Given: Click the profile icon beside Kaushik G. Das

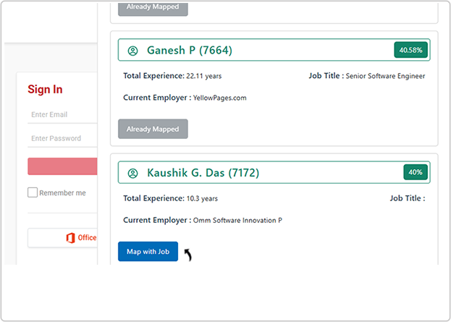Looking at the screenshot, I should tap(132, 173).
